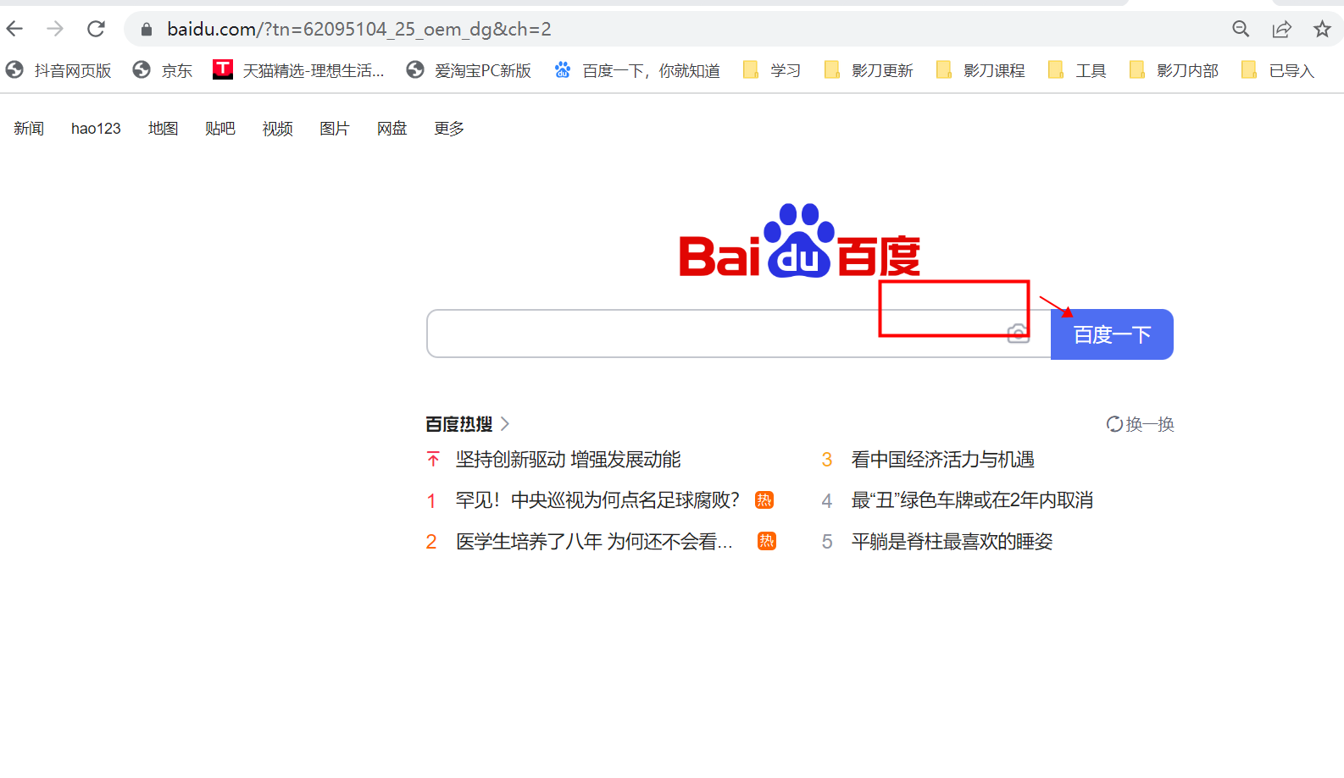The image size is (1344, 778).
Task: Open hao123 navigation link
Action: point(96,129)
